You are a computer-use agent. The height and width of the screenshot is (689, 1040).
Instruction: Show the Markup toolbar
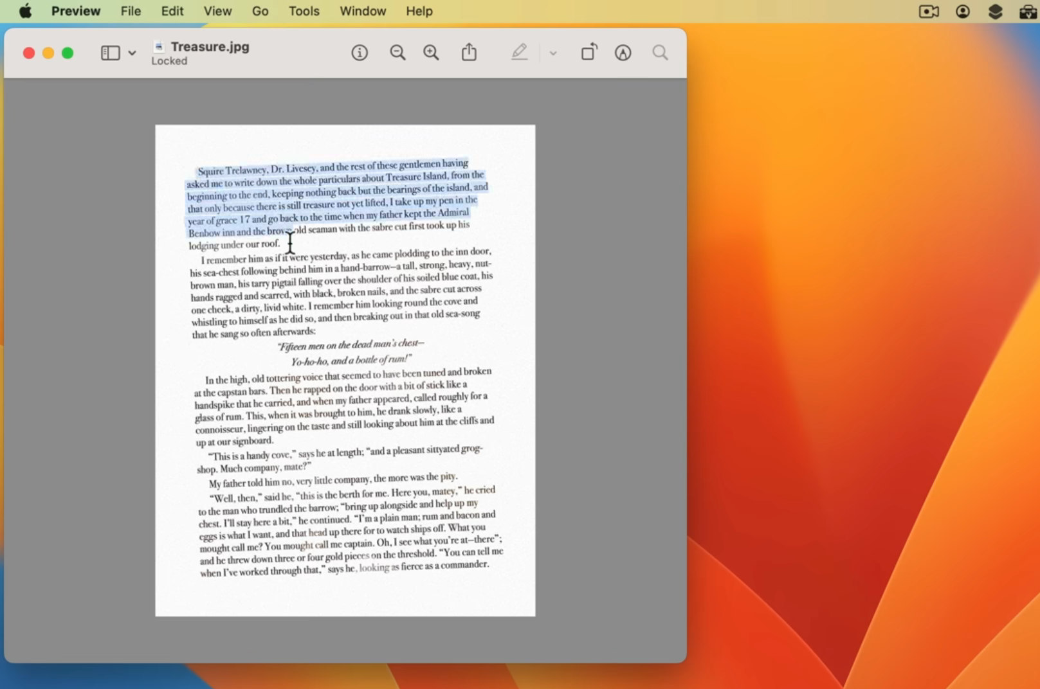[623, 53]
